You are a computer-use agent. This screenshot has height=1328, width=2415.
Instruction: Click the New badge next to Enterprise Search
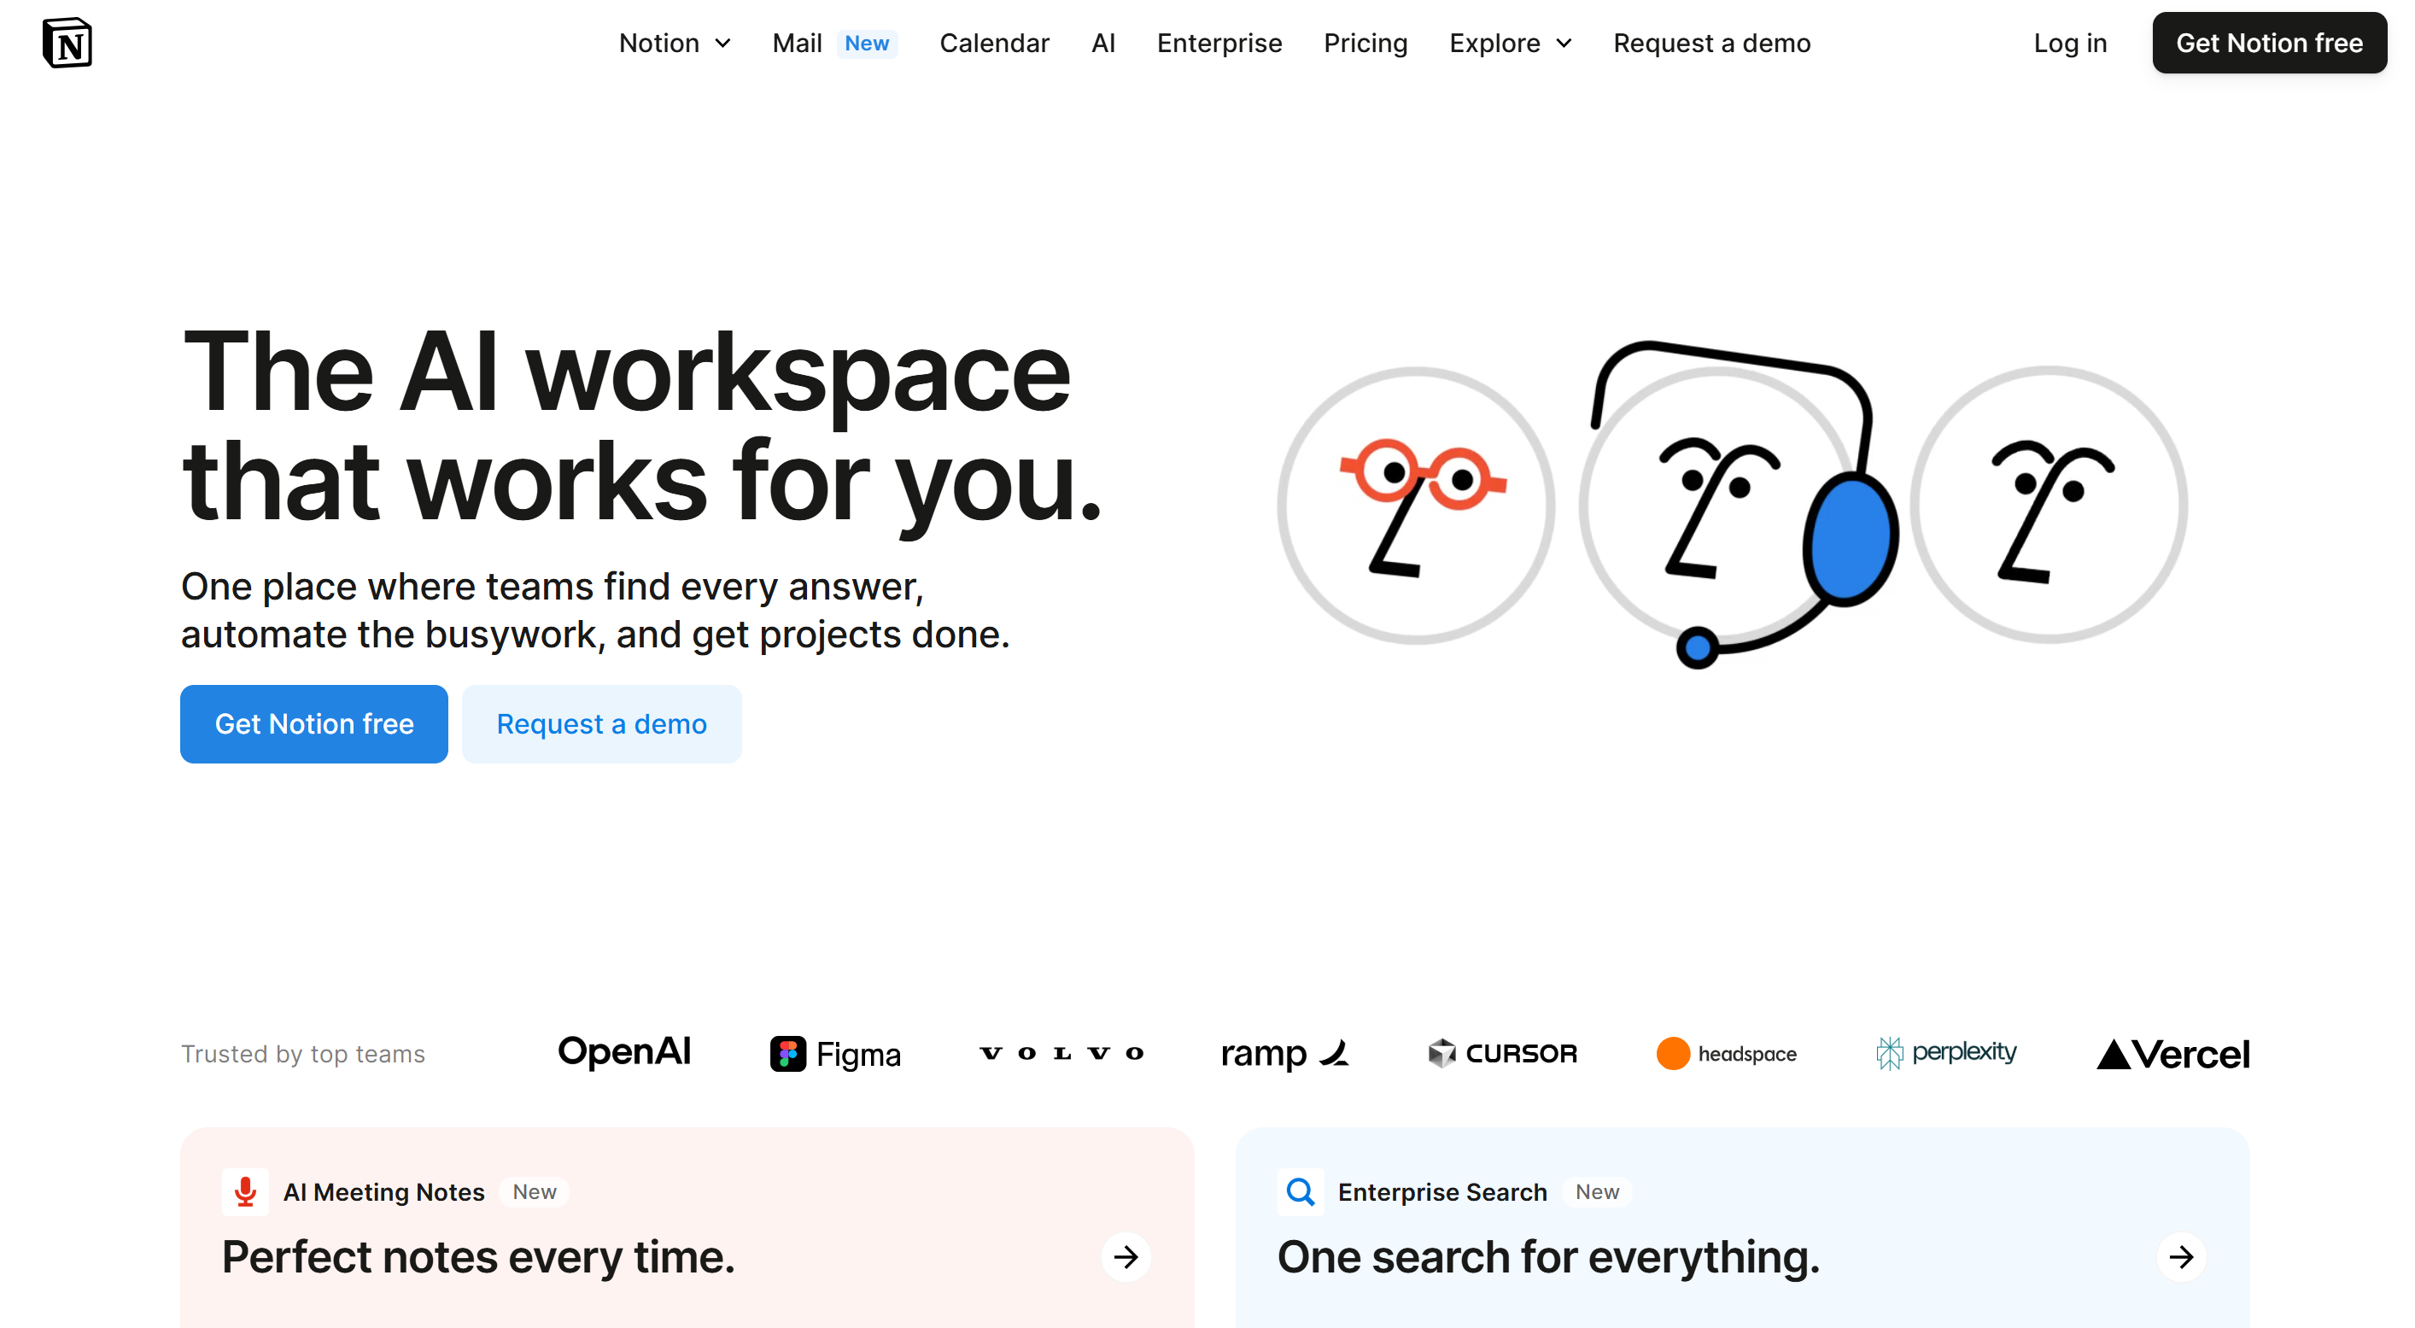1598,1192
